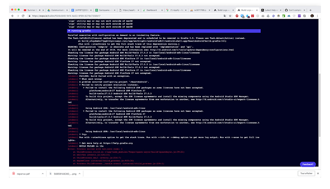Viewport: 330px width, 189px height.
Task: Bookmark this page with the star
Action: tap(230, 16)
